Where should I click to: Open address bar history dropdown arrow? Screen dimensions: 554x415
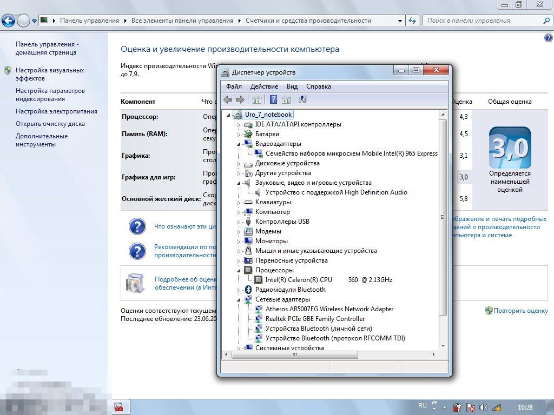(400, 21)
